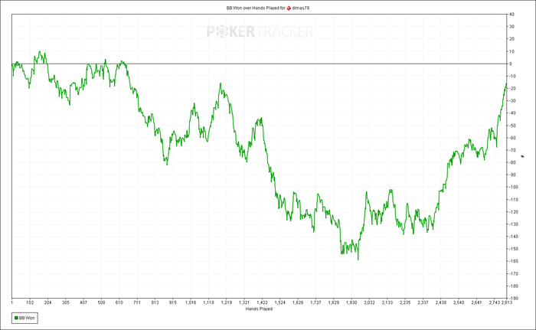Click y-axis value -40
The height and width of the screenshot is (330, 536).
coord(512,113)
